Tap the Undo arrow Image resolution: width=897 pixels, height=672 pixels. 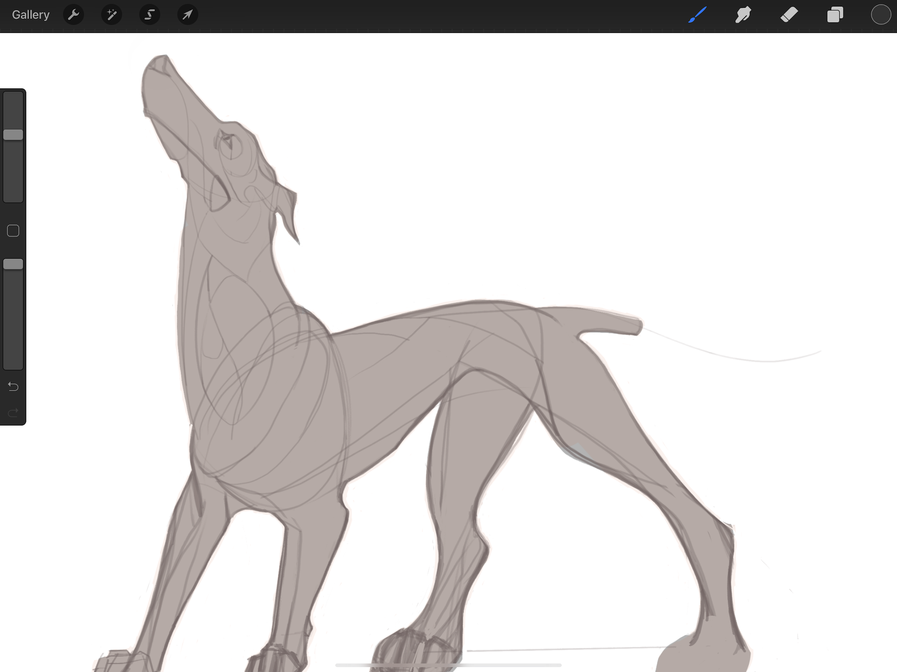pos(13,387)
